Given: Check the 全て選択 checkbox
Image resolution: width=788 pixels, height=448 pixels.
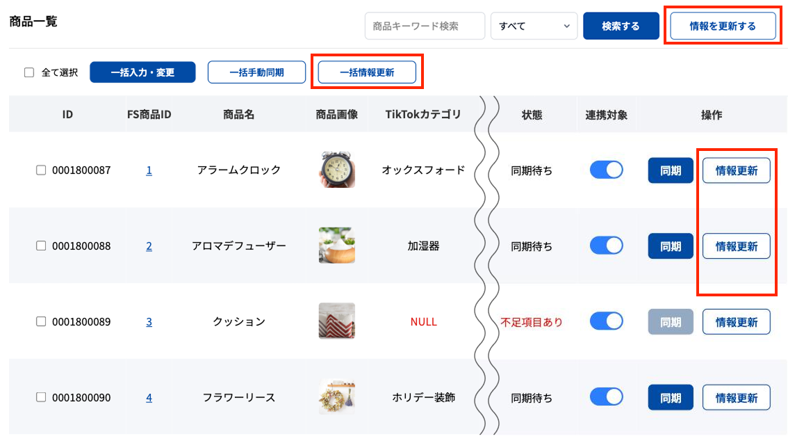Looking at the screenshot, I should point(29,72).
